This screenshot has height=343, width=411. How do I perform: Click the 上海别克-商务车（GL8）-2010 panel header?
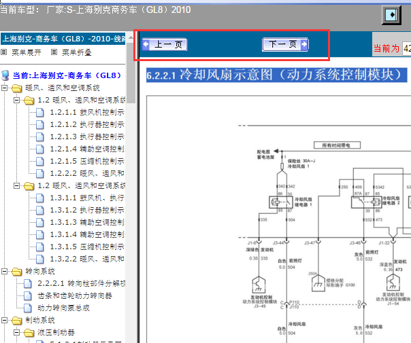click(x=63, y=39)
